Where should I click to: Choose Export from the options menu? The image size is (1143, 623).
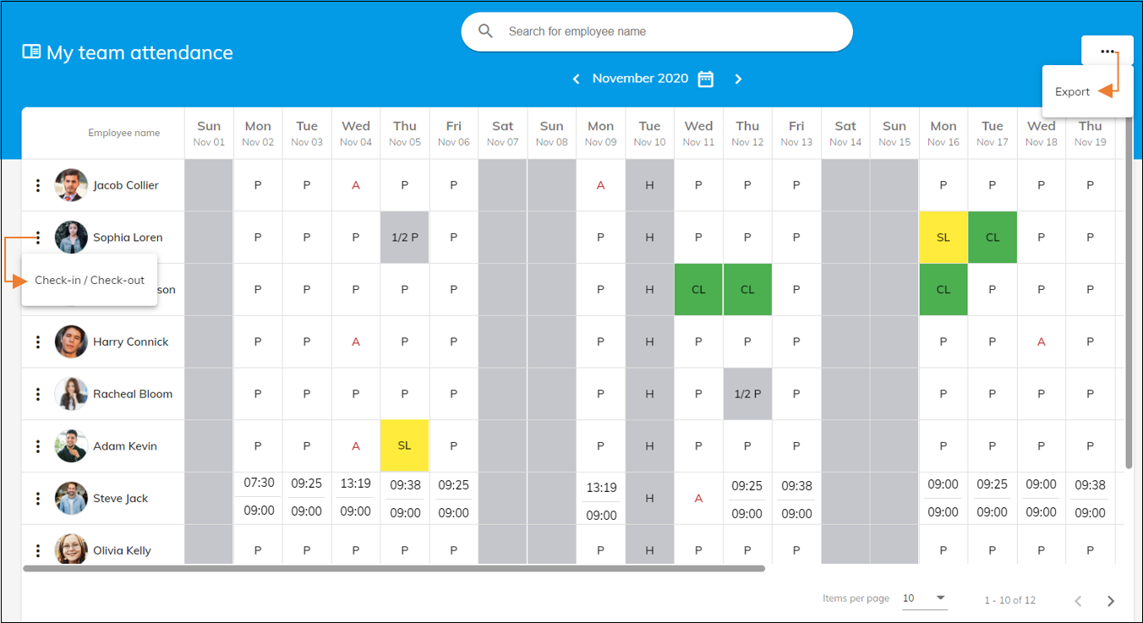pyautogui.click(x=1072, y=91)
